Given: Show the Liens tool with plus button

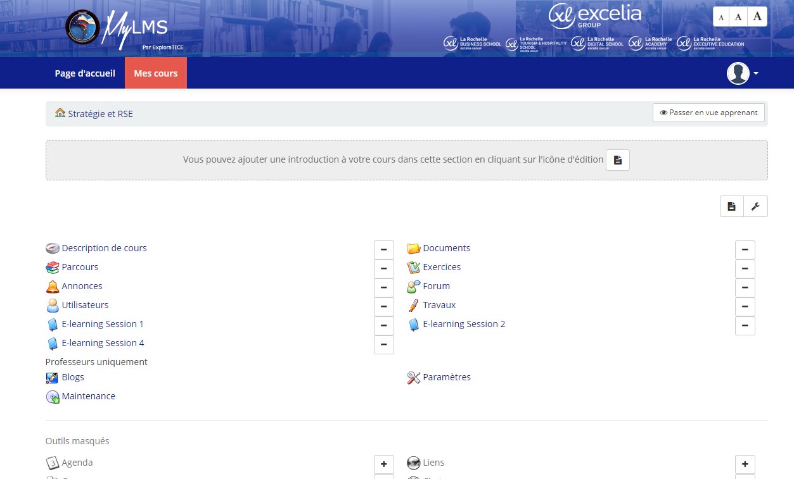Looking at the screenshot, I should [745, 464].
